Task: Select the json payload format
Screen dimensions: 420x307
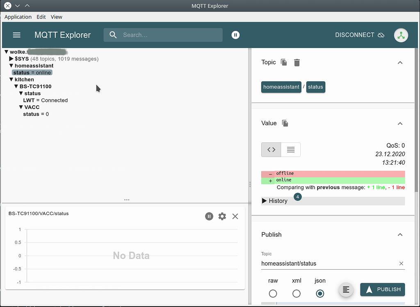Action: coord(320,293)
